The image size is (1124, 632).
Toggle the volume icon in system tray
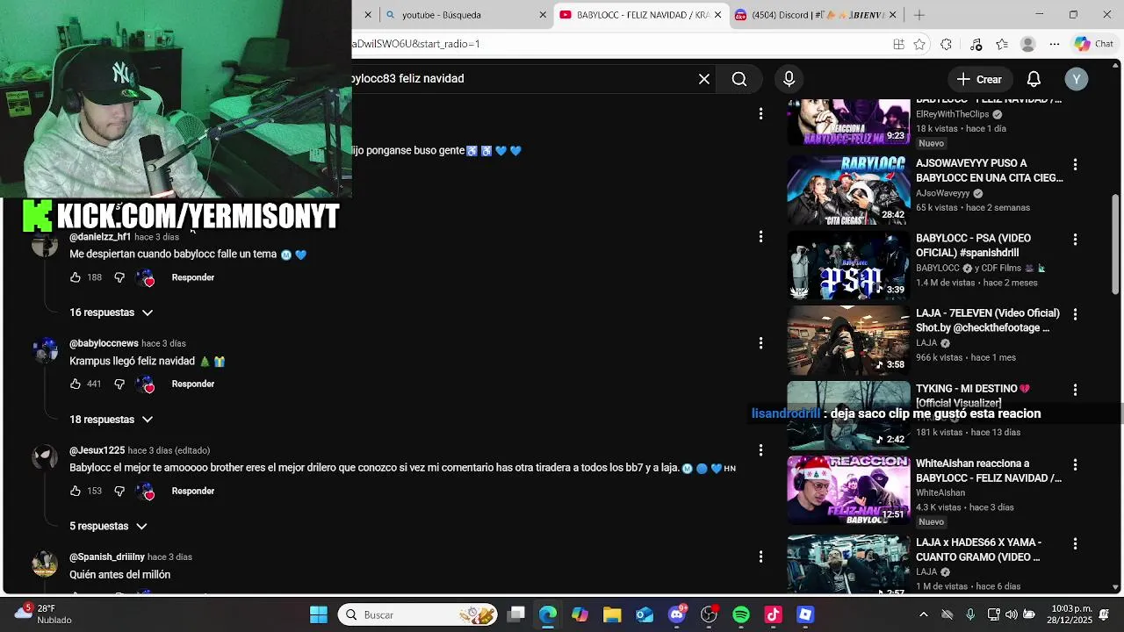click(1012, 614)
